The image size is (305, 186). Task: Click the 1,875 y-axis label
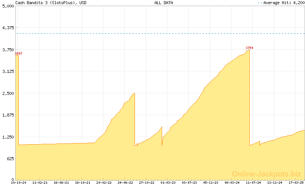(x=7, y=115)
